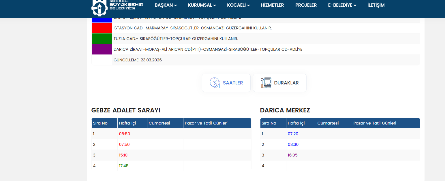Go to the HİZMETLER page

click(x=272, y=5)
